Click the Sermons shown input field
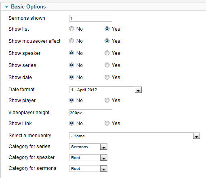206x178 pixels. (x=90, y=18)
